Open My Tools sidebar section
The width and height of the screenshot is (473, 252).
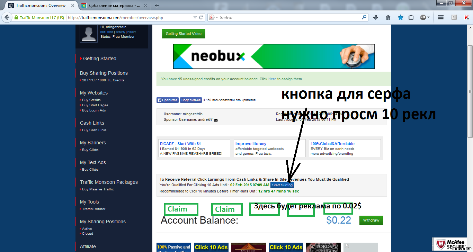[89, 202]
